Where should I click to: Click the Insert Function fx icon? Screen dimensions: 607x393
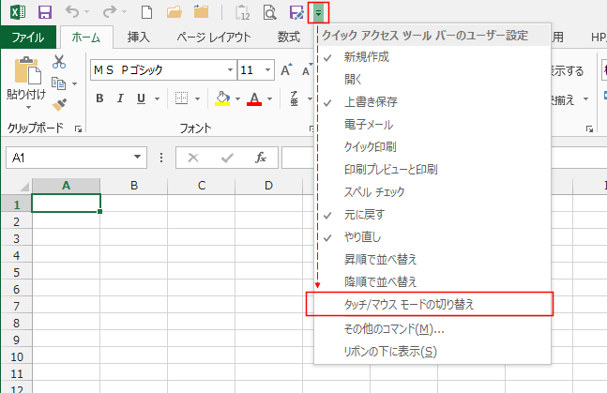(x=261, y=158)
